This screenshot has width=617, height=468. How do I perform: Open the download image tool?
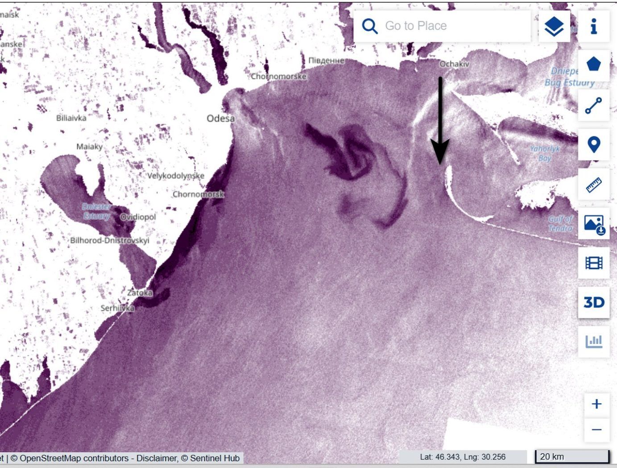point(593,223)
